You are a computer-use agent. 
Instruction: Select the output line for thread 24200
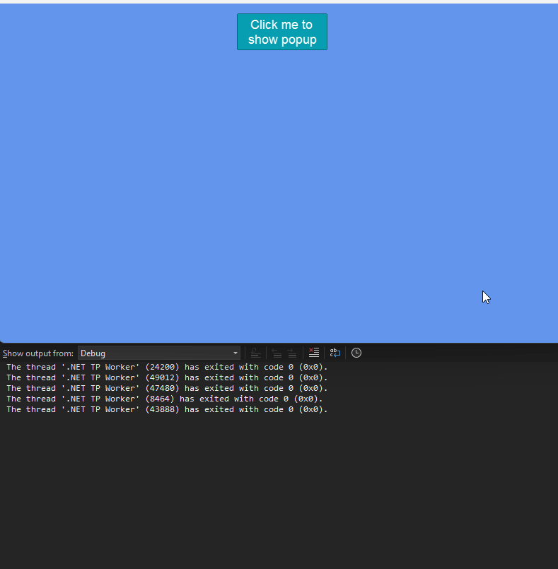click(x=166, y=367)
